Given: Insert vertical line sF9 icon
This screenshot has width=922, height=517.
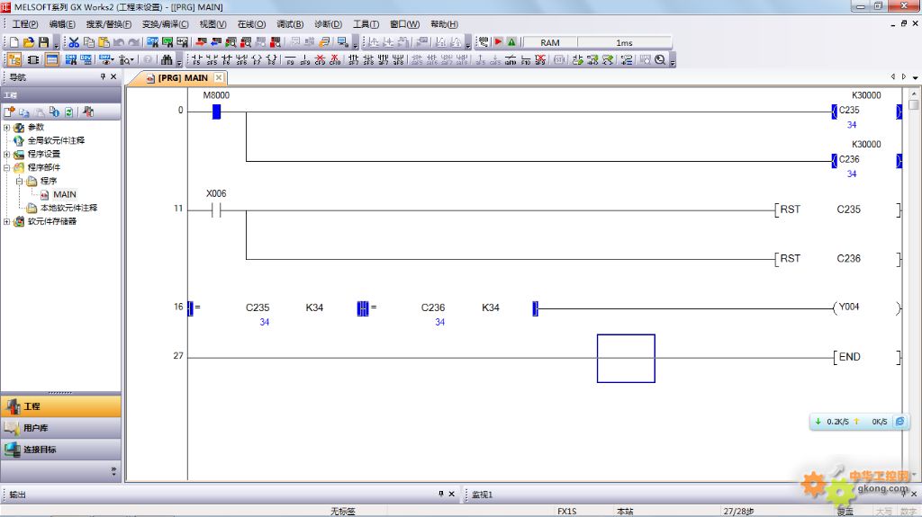Looking at the screenshot, I should 305,60.
